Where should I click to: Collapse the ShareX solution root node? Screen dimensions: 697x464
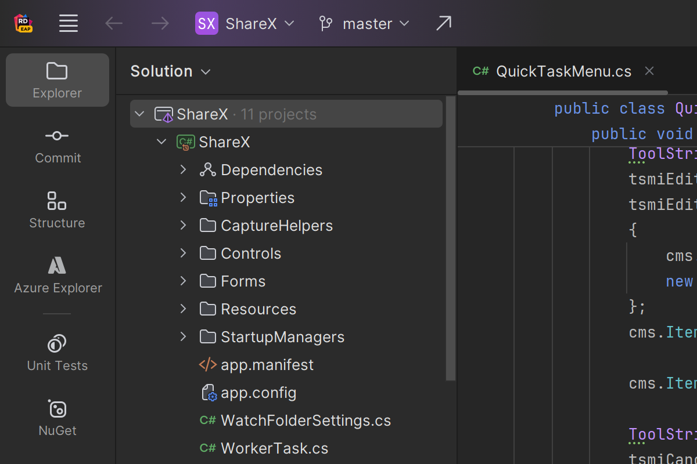coord(139,114)
